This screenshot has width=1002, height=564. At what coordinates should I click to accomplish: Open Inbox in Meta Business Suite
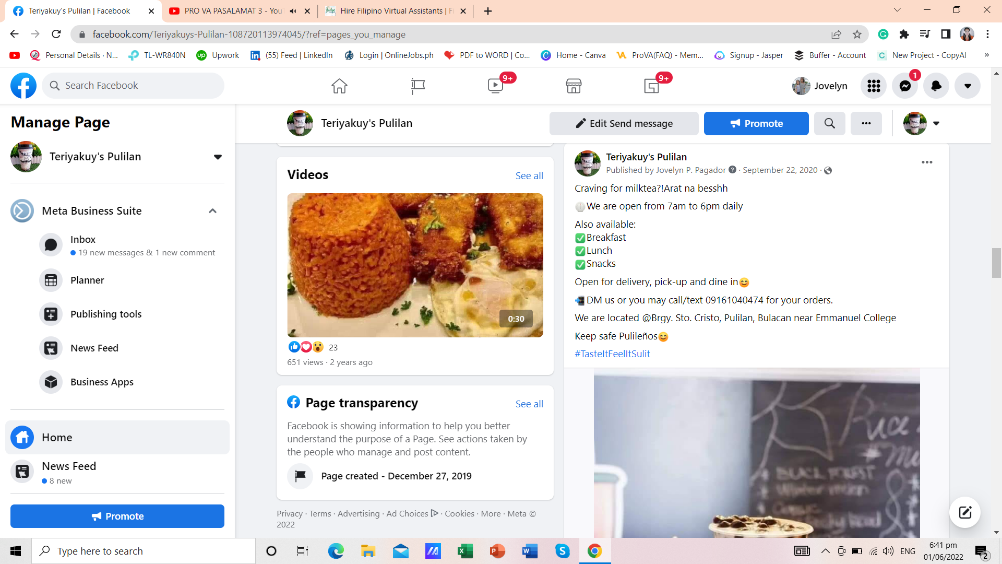83,240
